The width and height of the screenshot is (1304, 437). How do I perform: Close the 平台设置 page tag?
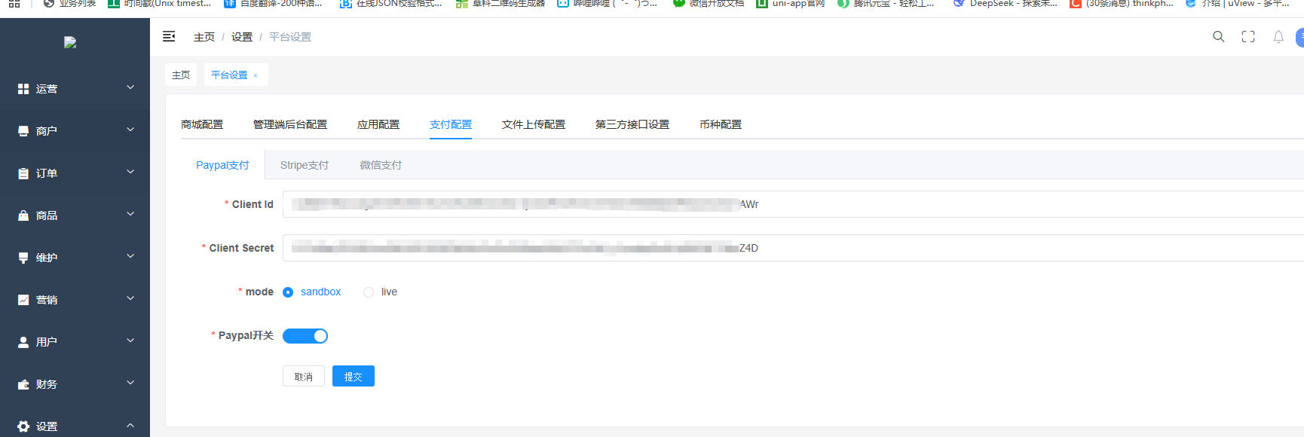[256, 75]
